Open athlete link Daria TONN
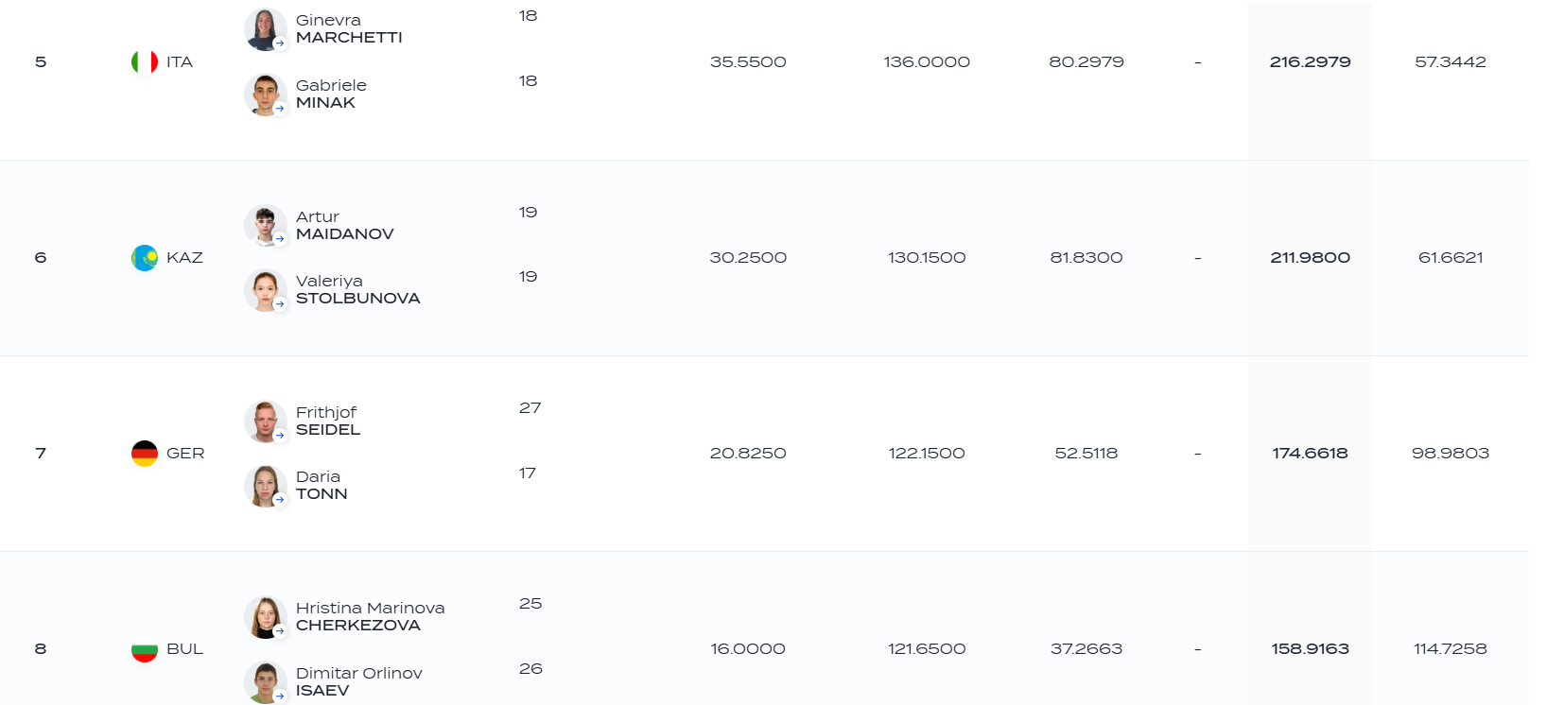 [322, 485]
